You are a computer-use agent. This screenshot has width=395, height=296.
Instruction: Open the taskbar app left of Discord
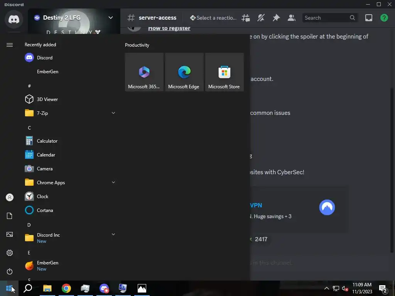click(x=85, y=288)
